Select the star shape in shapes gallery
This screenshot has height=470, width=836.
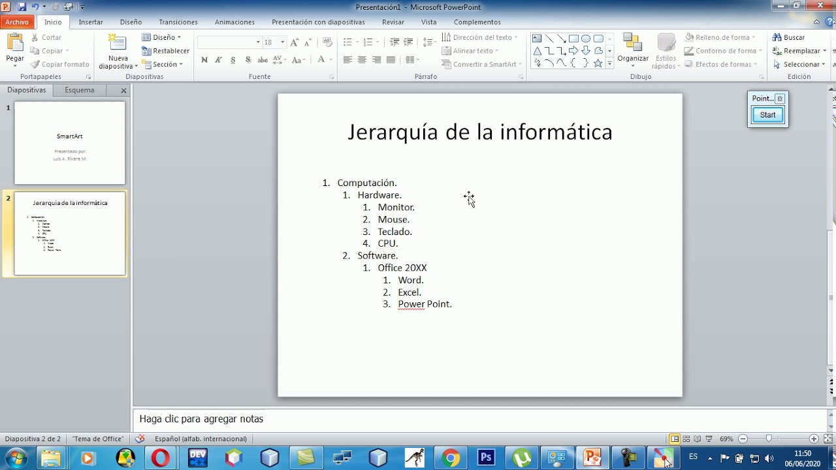pyautogui.click(x=598, y=63)
